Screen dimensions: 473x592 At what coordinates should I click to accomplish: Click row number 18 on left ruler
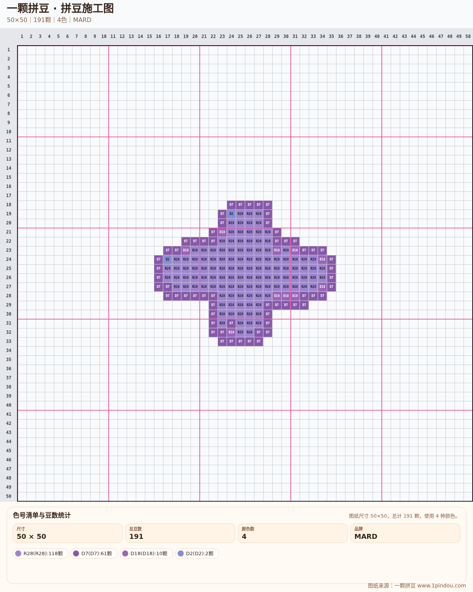(x=9, y=205)
